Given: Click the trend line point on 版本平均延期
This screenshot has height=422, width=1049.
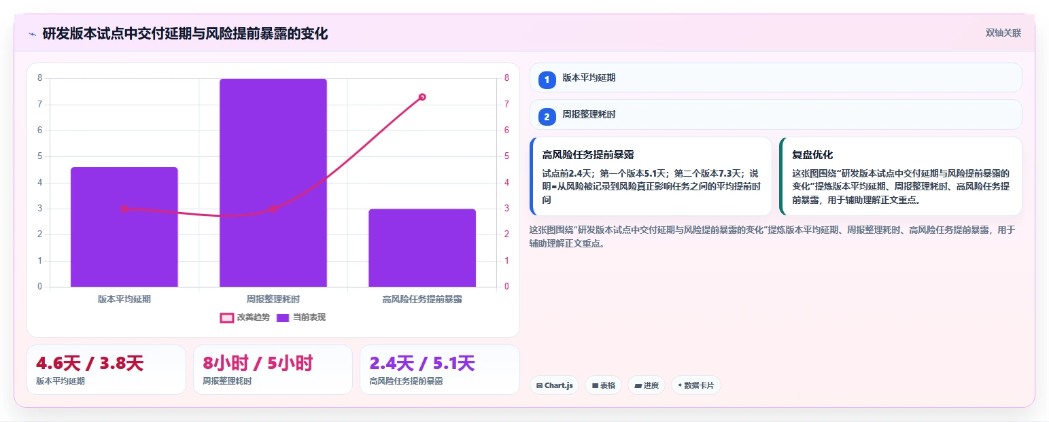Looking at the screenshot, I should 124,209.
